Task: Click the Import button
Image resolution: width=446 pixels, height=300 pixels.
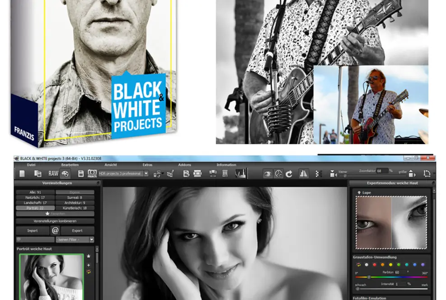Action: 33,231
